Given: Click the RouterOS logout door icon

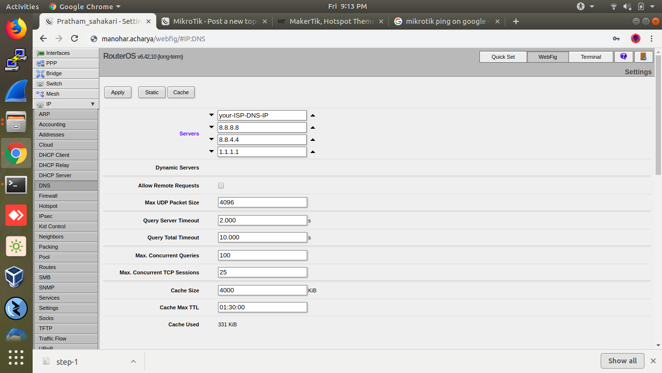Looking at the screenshot, I should point(644,57).
